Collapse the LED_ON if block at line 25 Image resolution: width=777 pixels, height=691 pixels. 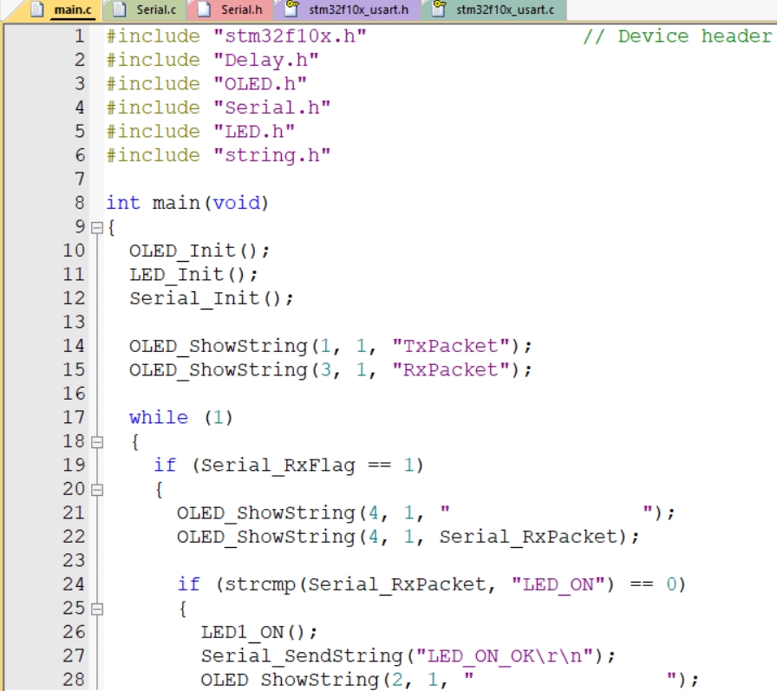click(97, 609)
